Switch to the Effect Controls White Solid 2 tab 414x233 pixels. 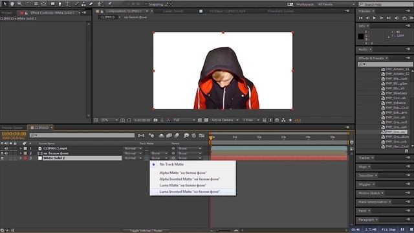click(52, 13)
